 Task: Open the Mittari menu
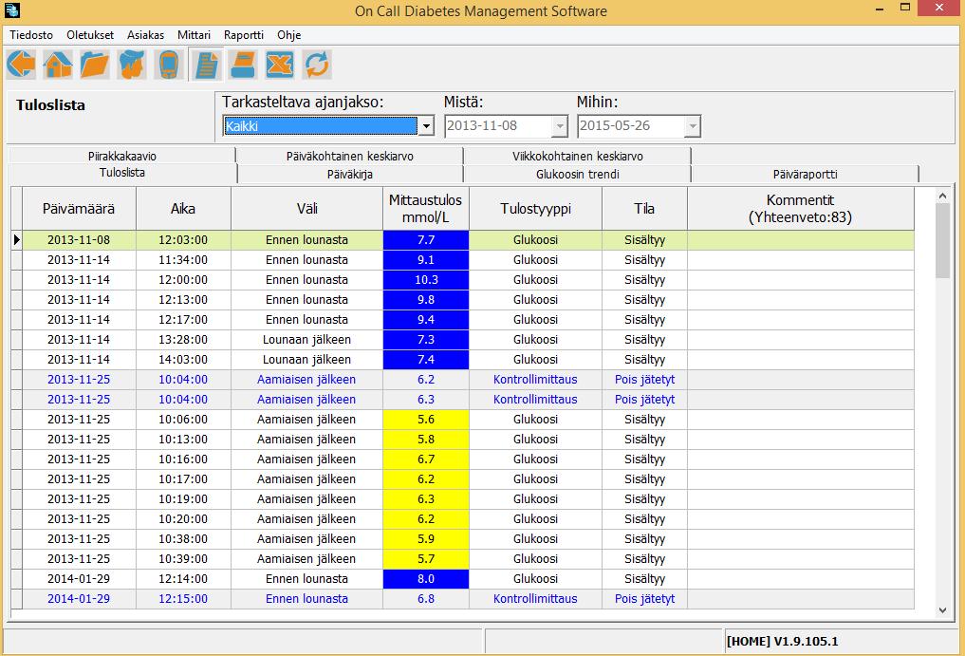[194, 35]
